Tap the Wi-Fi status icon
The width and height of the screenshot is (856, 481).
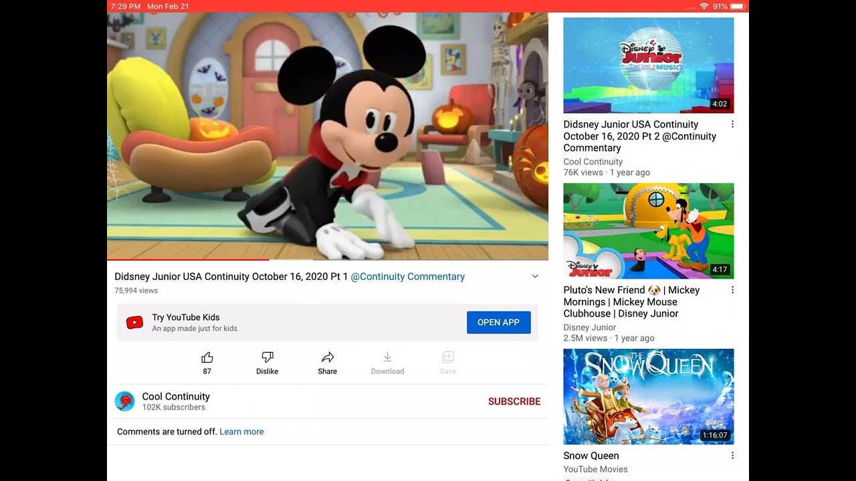[704, 6]
